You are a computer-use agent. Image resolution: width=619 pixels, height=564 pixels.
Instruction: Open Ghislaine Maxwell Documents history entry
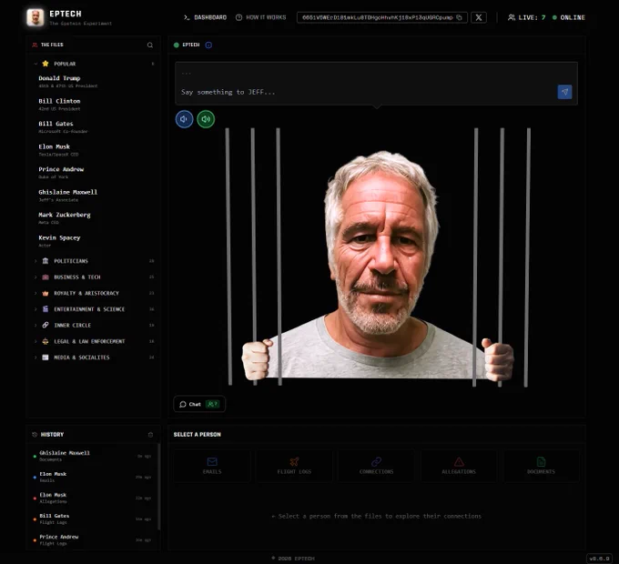(x=93, y=456)
